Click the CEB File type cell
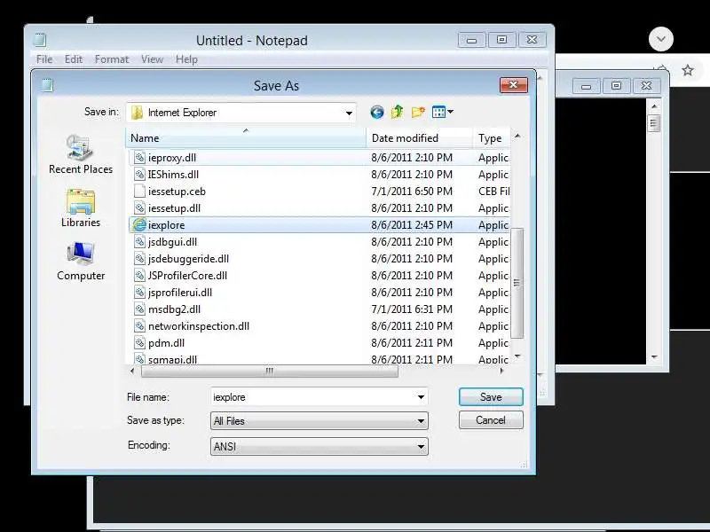This screenshot has width=710, height=532. point(493,191)
